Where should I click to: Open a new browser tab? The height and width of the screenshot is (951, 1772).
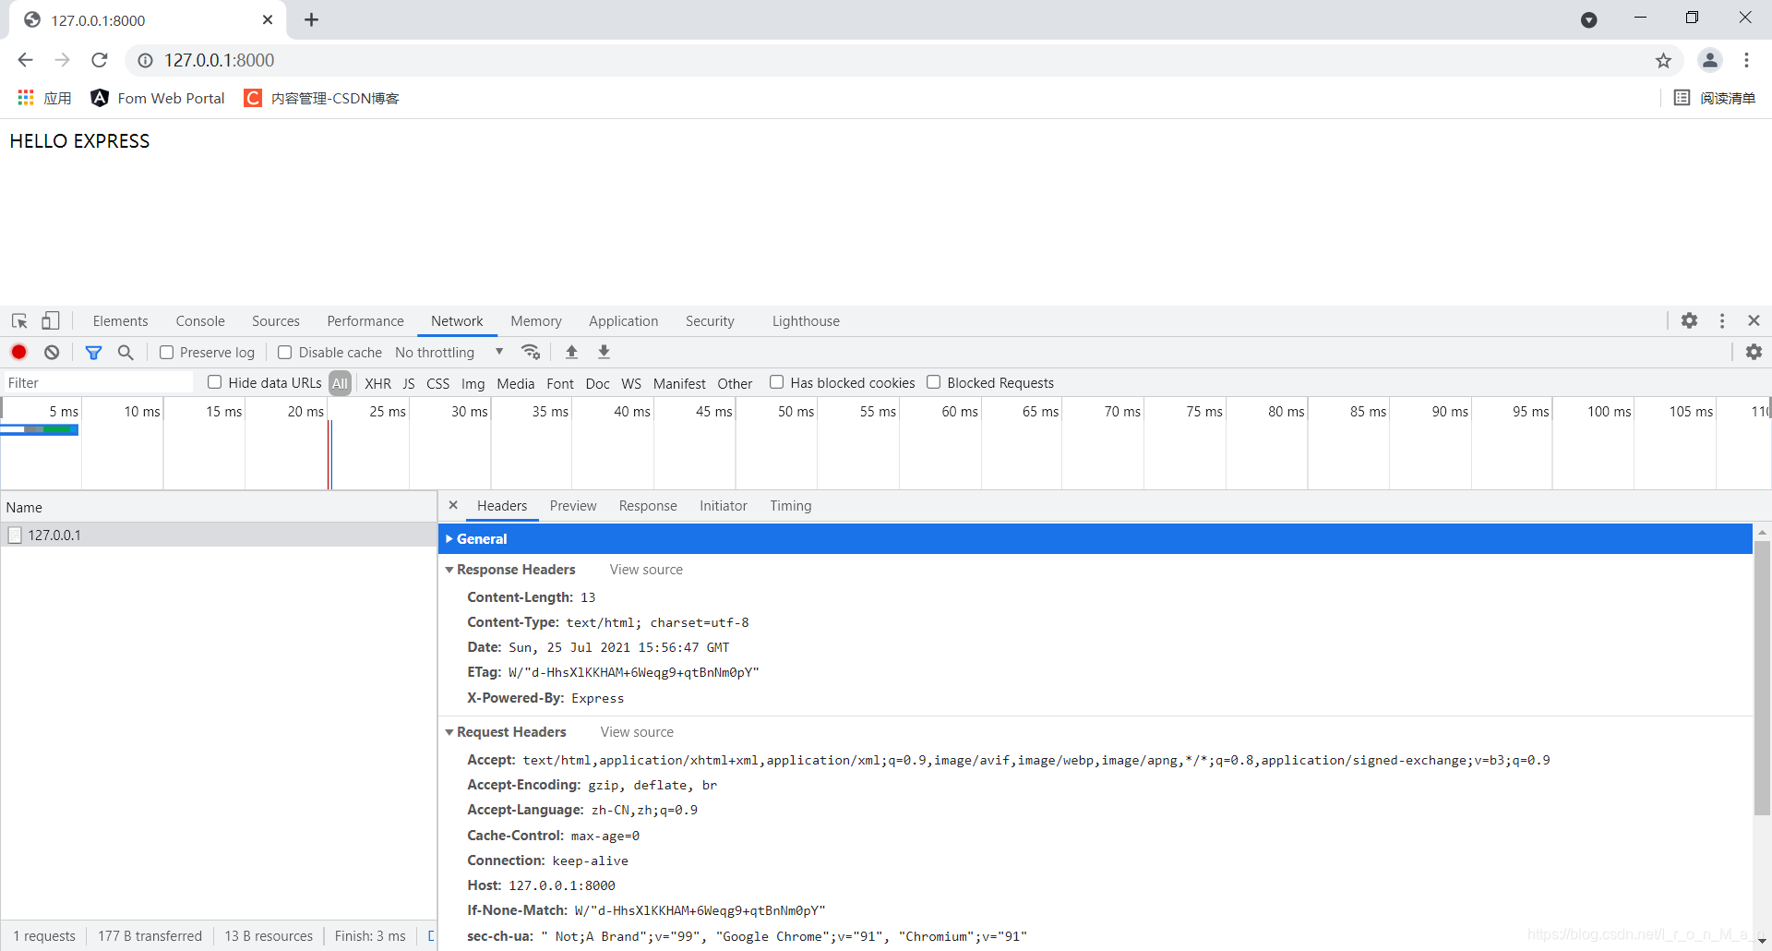pos(311,19)
